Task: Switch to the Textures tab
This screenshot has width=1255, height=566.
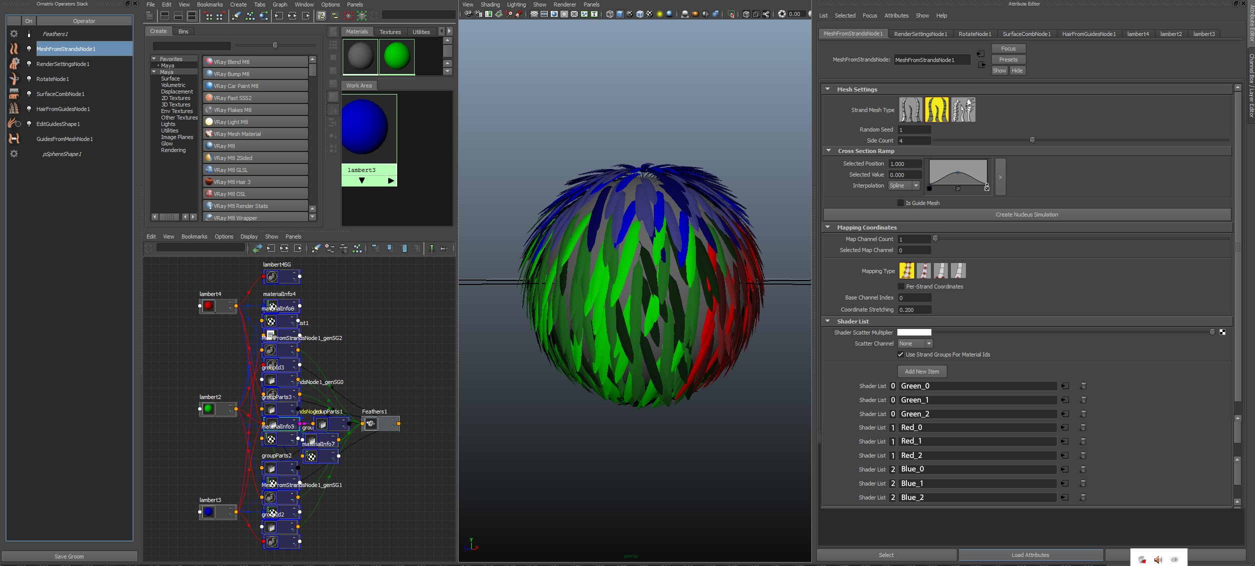Action: click(390, 32)
